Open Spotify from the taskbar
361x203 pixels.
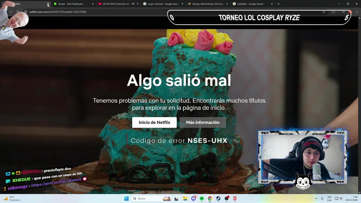(x=202, y=198)
